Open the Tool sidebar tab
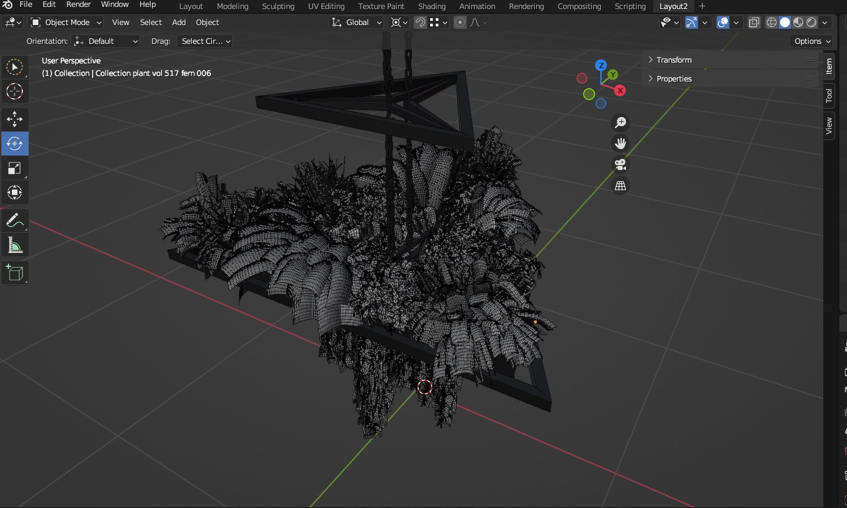Viewport: 847px width, 508px height. coord(829,96)
